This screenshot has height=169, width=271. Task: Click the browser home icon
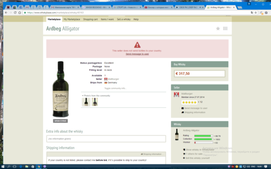pyautogui.click(x=20, y=13)
